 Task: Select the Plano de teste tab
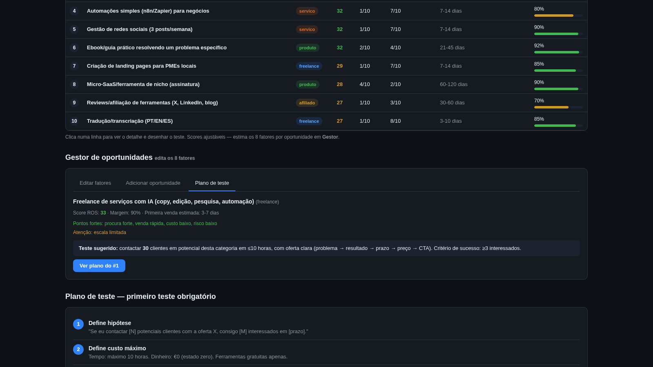click(212, 183)
